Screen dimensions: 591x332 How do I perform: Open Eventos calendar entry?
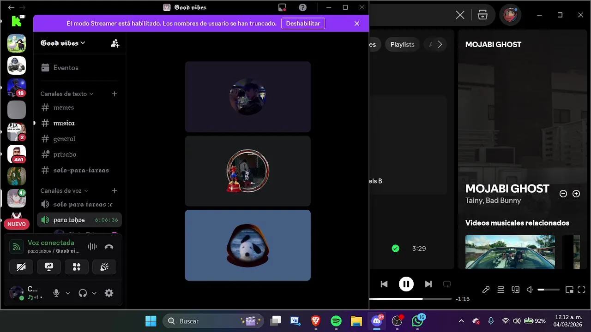pyautogui.click(x=79, y=68)
